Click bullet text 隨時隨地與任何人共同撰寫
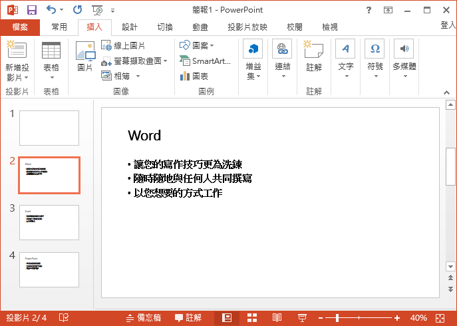This screenshot has height=326, width=457. [193, 178]
